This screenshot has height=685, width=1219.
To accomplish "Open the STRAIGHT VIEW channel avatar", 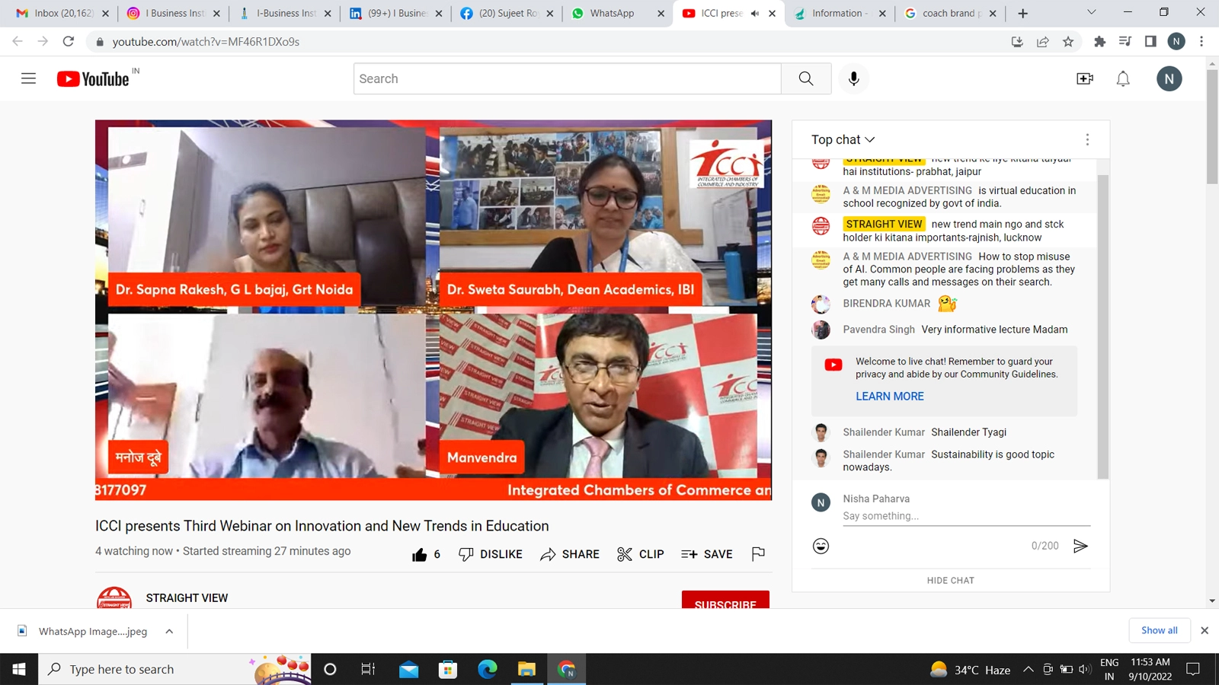I will pos(114,598).
